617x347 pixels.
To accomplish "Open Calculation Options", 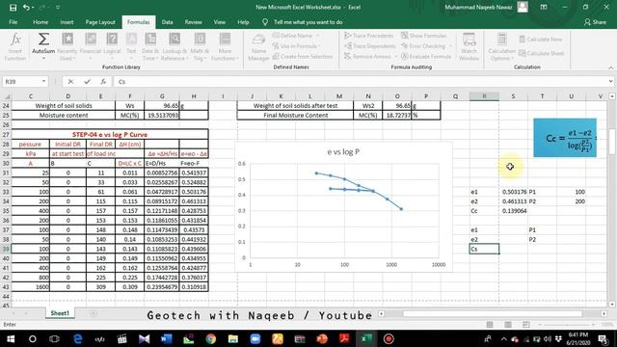I will [501, 47].
